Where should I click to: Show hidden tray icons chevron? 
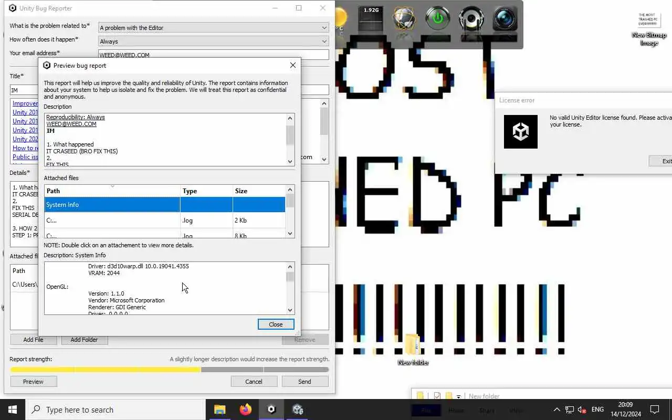click(556, 409)
